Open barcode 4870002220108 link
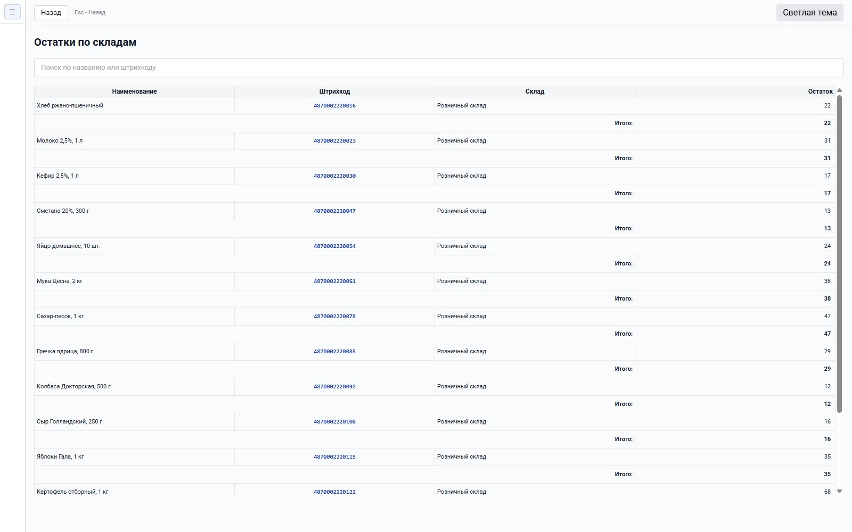852x532 pixels. pyautogui.click(x=334, y=421)
